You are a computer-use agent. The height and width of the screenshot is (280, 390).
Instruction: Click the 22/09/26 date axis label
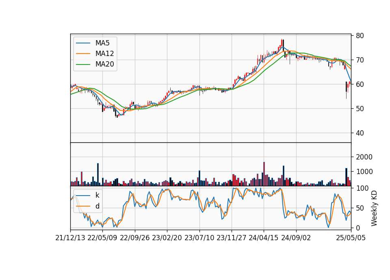135,238
